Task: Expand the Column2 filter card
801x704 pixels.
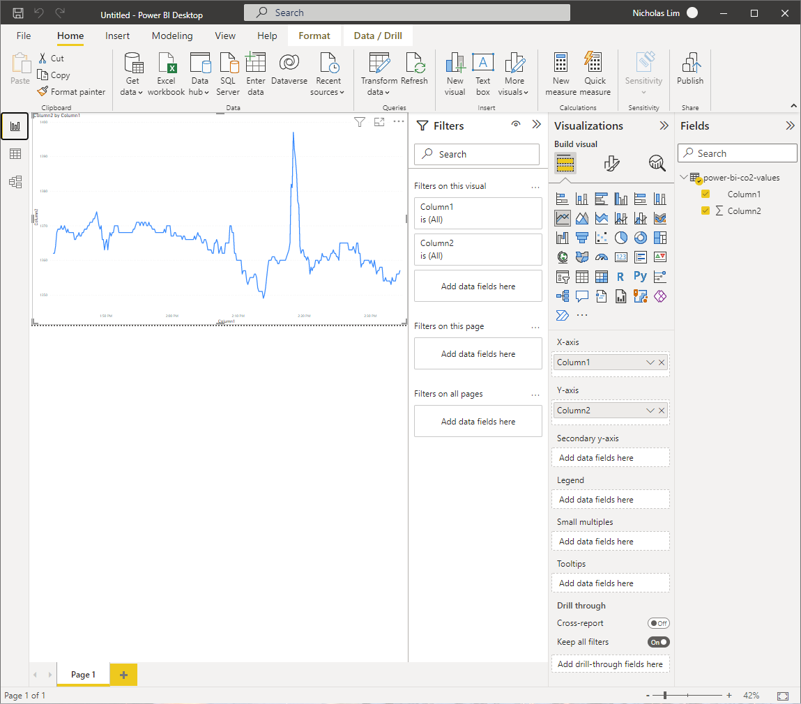Action: (x=478, y=249)
